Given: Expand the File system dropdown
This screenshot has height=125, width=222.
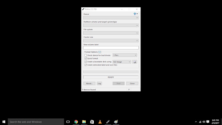Looking at the screenshot, I should pos(111,33).
